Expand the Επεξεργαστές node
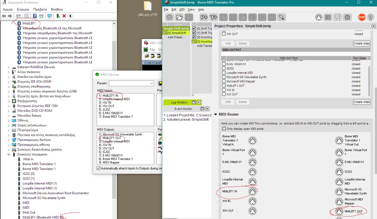 pos(9,101)
